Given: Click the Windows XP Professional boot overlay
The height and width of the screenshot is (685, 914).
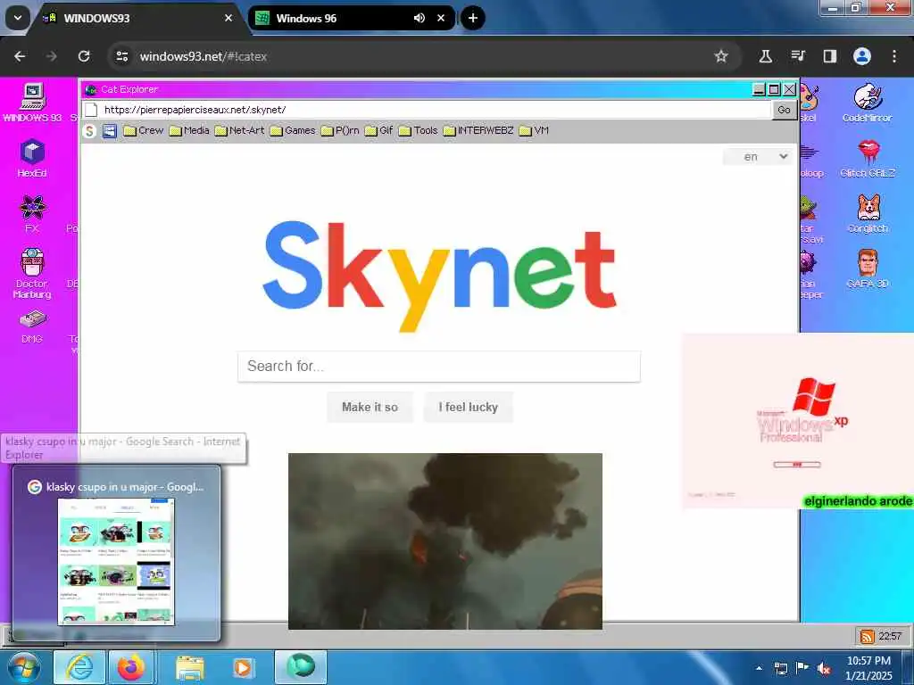Looking at the screenshot, I should point(799,421).
